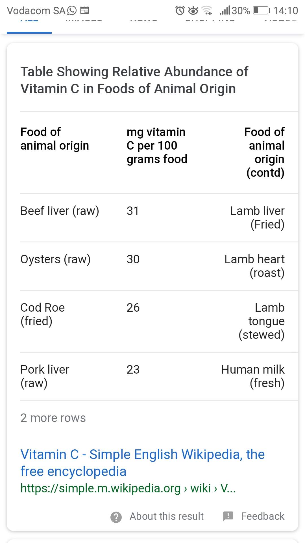
Task: Select the ALL search tab
Action: [x=29, y=23]
